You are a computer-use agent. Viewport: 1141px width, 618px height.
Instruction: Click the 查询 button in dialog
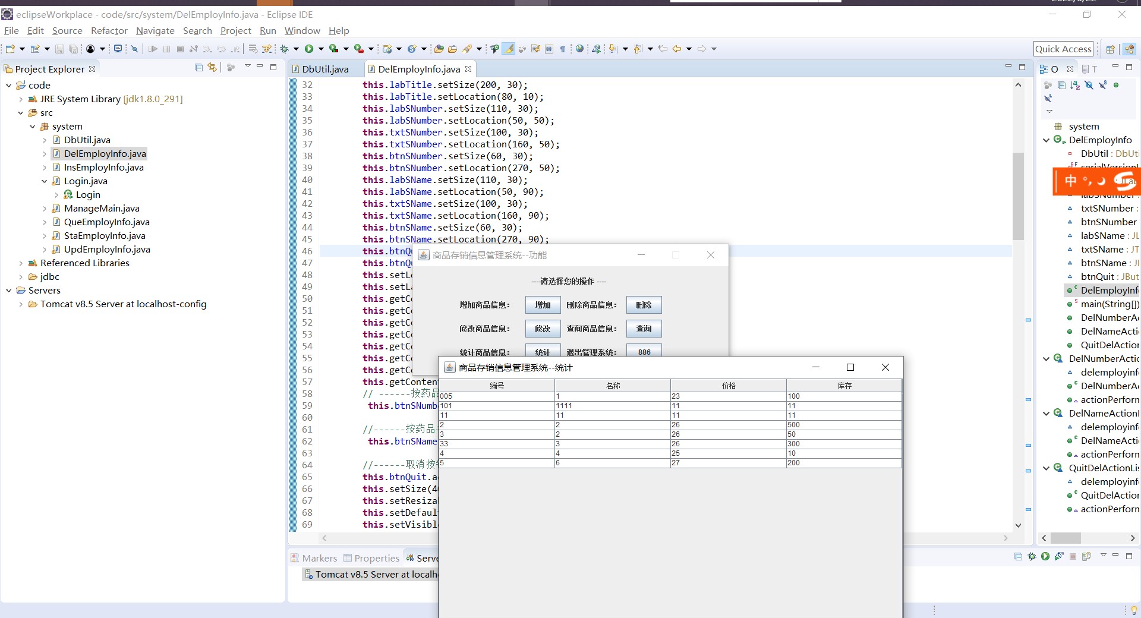[x=644, y=329]
